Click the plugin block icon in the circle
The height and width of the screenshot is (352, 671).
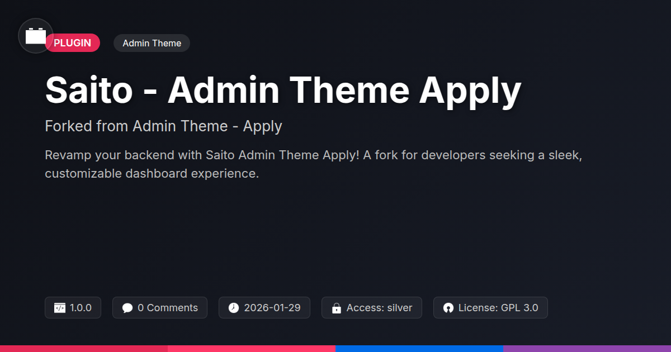(x=36, y=36)
